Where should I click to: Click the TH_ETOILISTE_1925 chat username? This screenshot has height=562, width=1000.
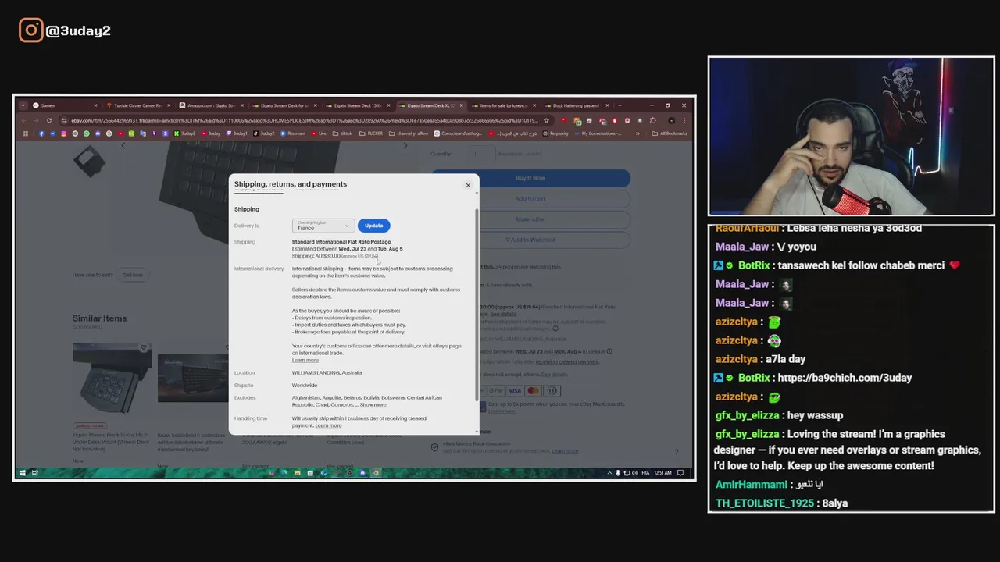[765, 503]
